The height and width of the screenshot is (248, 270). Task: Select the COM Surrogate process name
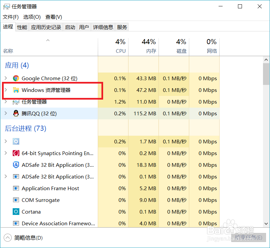click(41, 200)
